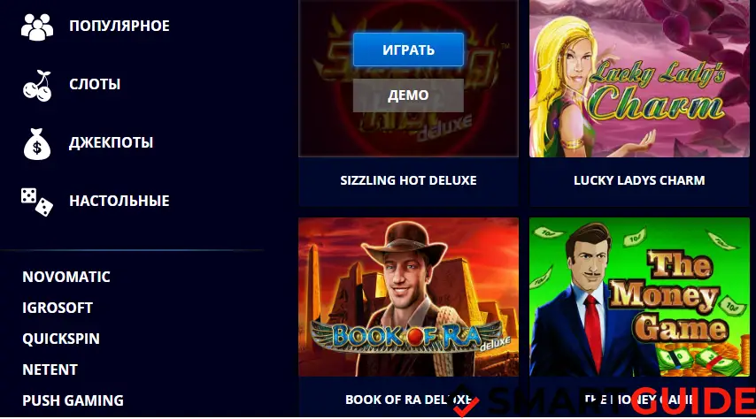
Task: Filter games by Quickspin provider
Action: point(61,339)
